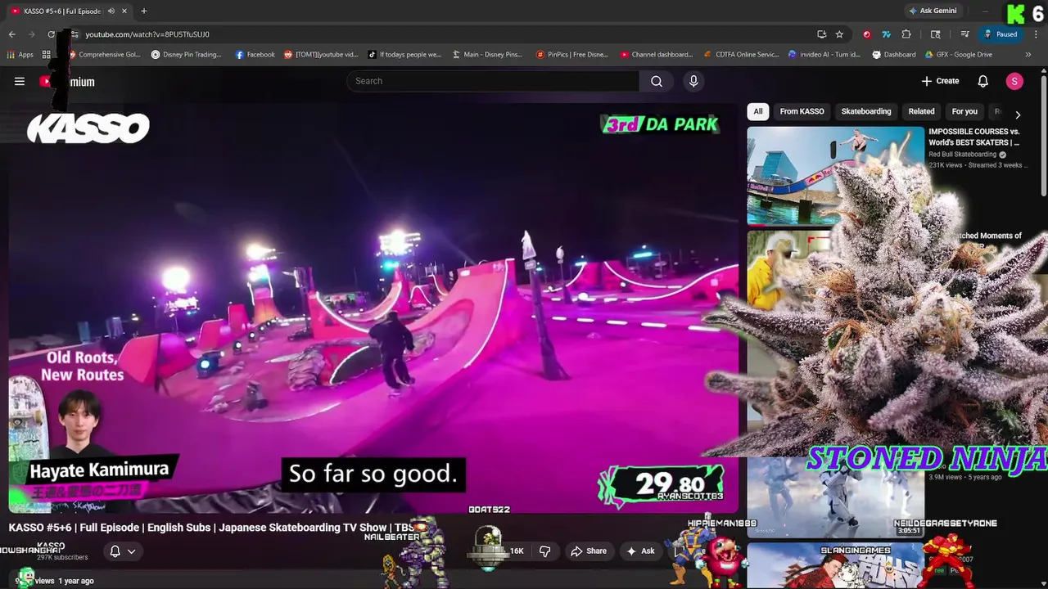Open [TOMT][youtube vid... Reddit bookmark
The image size is (1048, 589).
coord(321,55)
